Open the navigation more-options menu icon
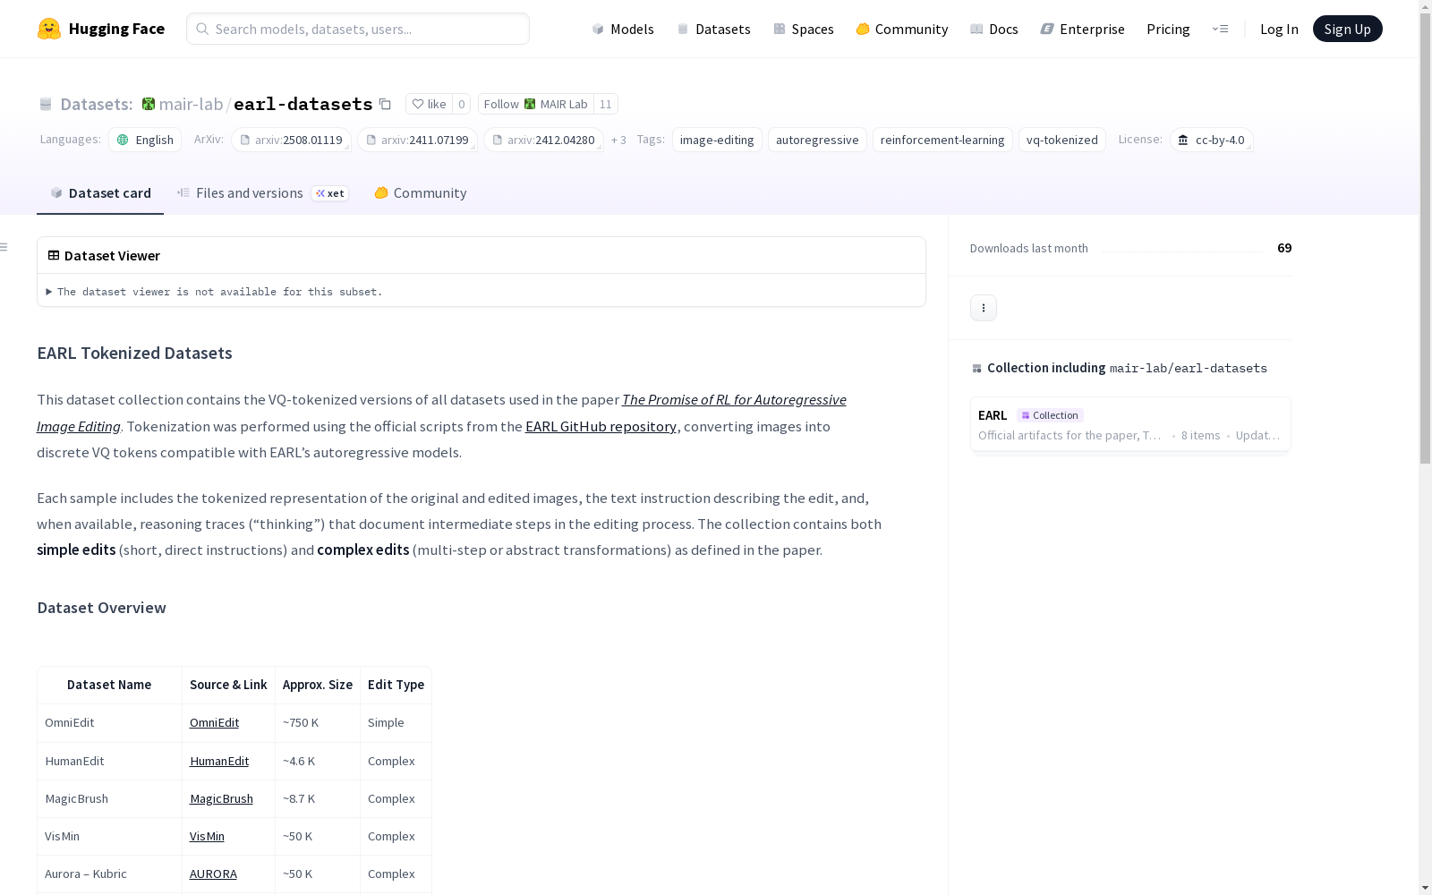The width and height of the screenshot is (1432, 895). [x=1220, y=29]
